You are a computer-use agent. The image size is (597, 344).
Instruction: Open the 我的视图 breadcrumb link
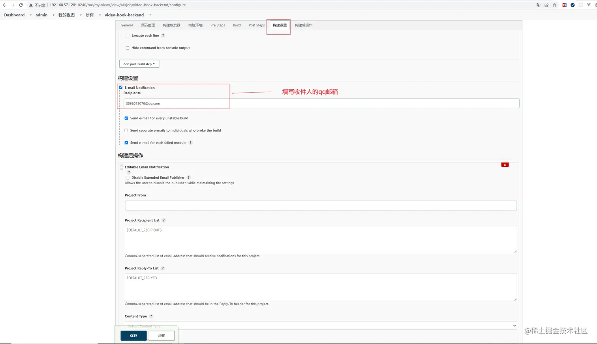[66, 15]
